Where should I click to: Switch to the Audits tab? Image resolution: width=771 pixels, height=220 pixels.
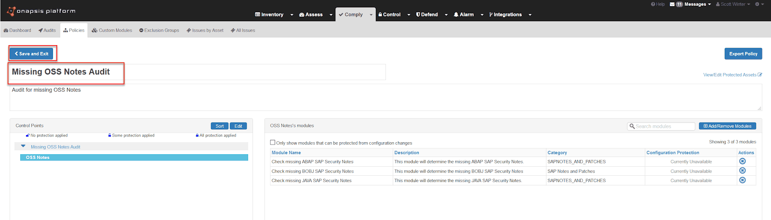(x=47, y=30)
